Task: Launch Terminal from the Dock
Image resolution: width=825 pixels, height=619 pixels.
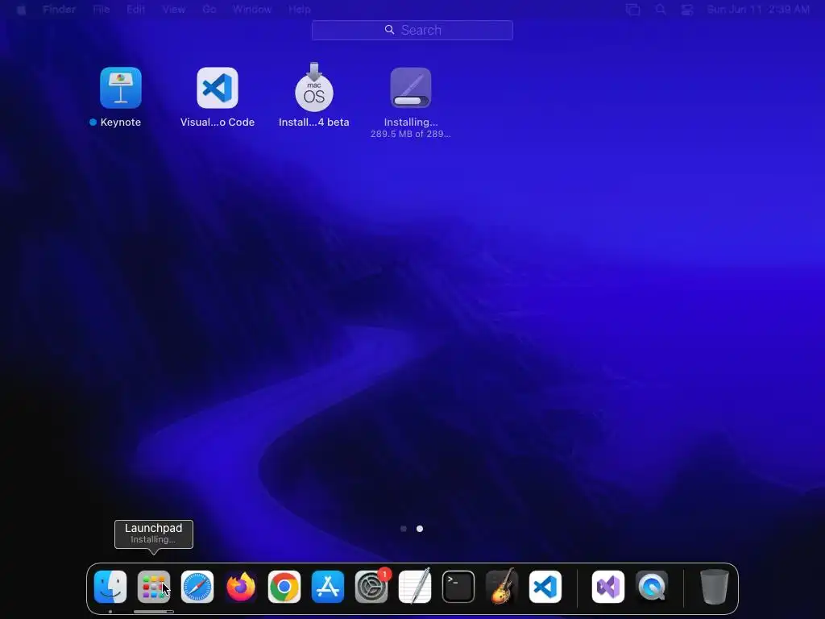Action: coord(458,587)
